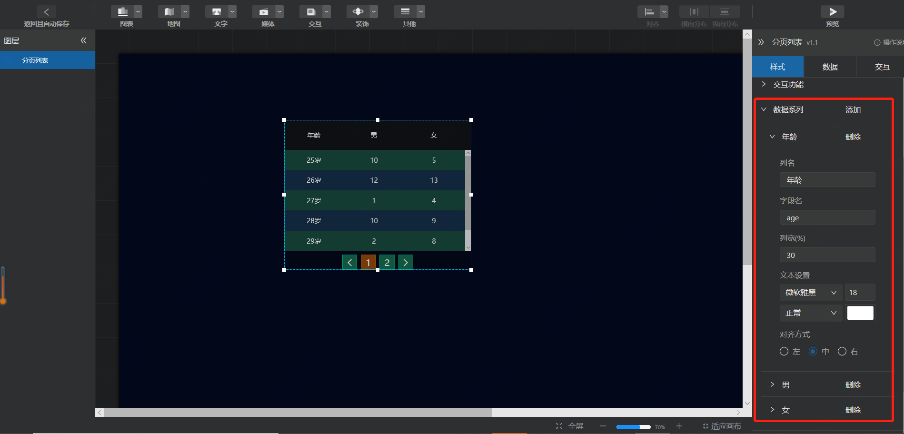904x434 pixels.
Task: Delete the 女 series
Action: click(853, 410)
